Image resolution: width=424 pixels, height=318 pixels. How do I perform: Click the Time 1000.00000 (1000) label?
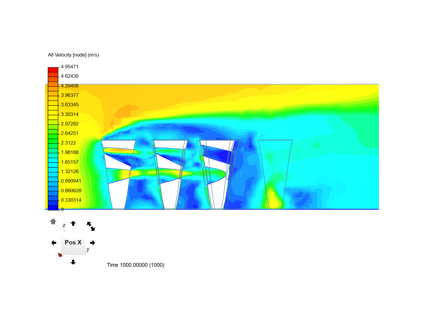click(x=135, y=265)
